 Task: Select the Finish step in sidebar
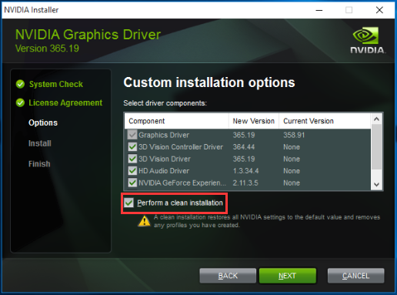39,164
